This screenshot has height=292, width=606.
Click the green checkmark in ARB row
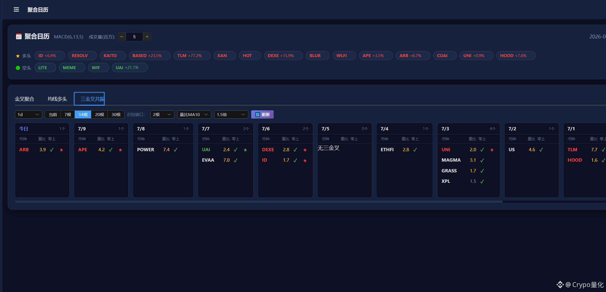tap(52, 150)
